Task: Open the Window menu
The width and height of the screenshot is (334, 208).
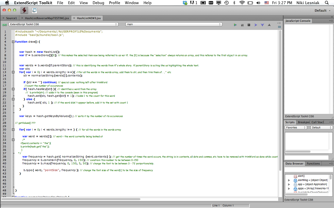Action: [x=132, y=3]
